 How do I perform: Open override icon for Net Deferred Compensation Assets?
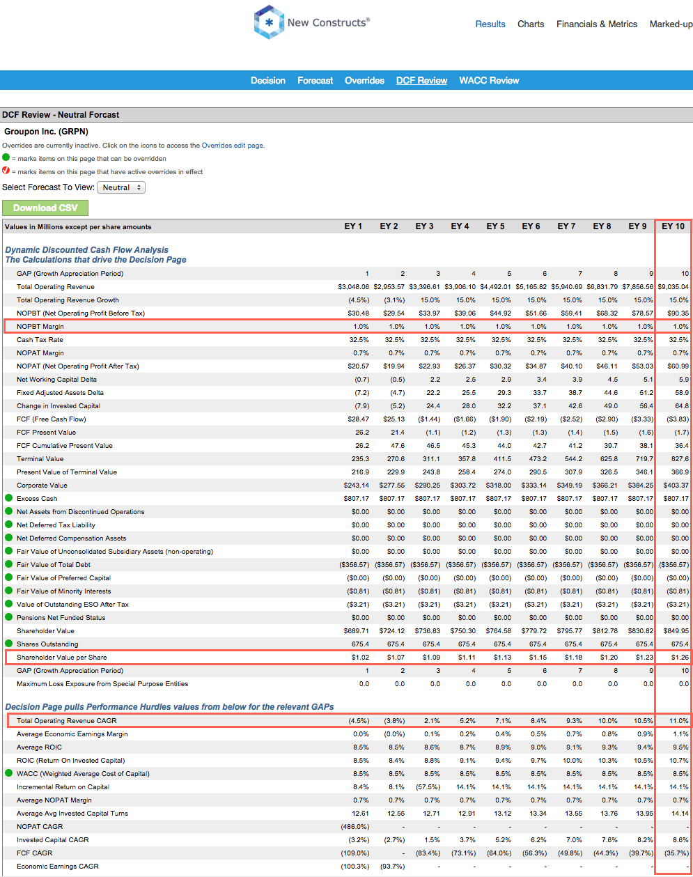[x=9, y=538]
